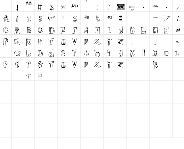Select the lowercase n glyph

pyautogui.click(x=166, y=53)
